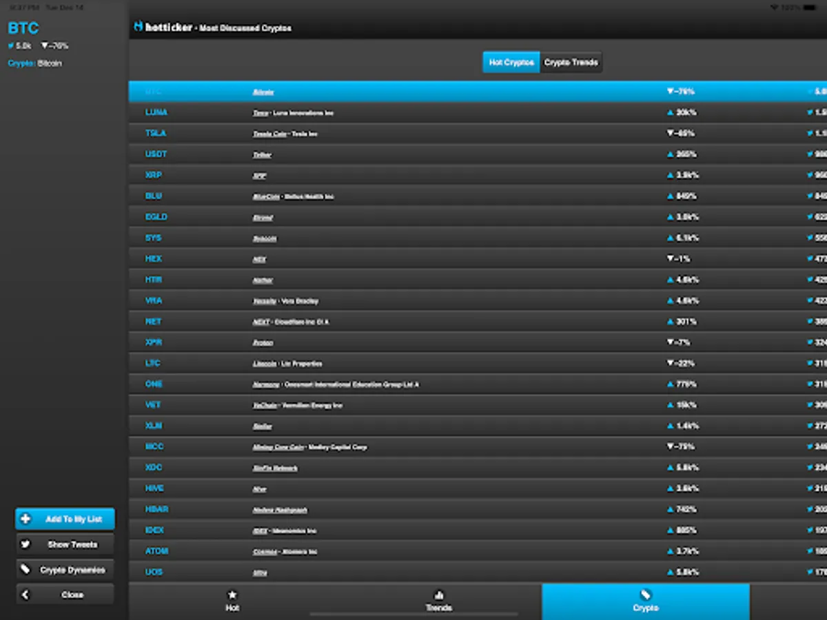The width and height of the screenshot is (827, 620).
Task: Open the EGLD ticker symbol
Action: [156, 217]
